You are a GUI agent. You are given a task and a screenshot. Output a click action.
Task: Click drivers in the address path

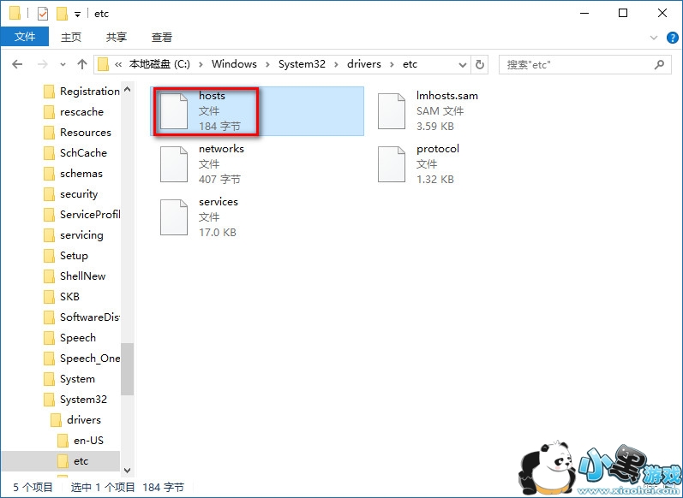tap(363, 64)
